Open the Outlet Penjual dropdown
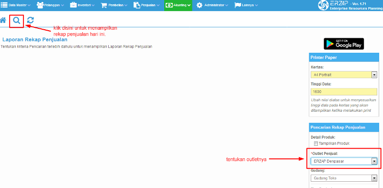 pyautogui.click(x=344, y=161)
